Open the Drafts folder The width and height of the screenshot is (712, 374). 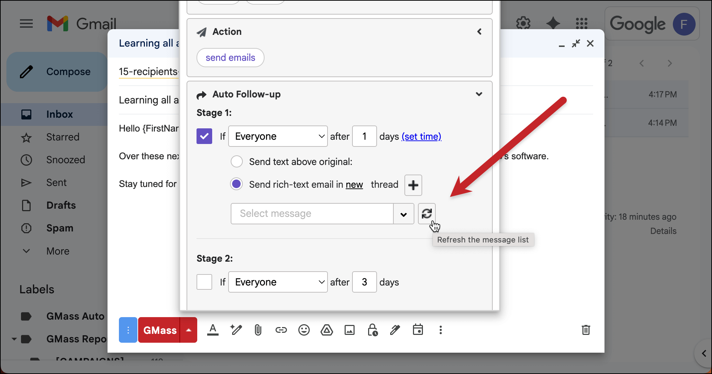(61, 205)
